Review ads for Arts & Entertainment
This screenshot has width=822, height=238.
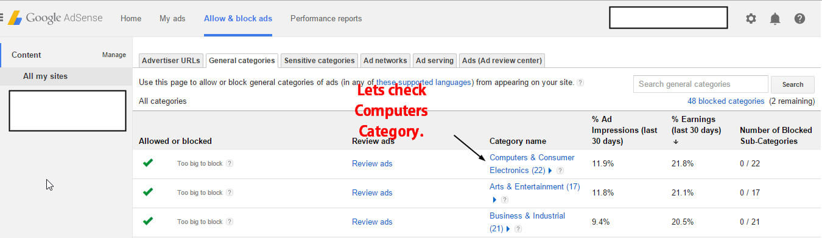(372, 192)
